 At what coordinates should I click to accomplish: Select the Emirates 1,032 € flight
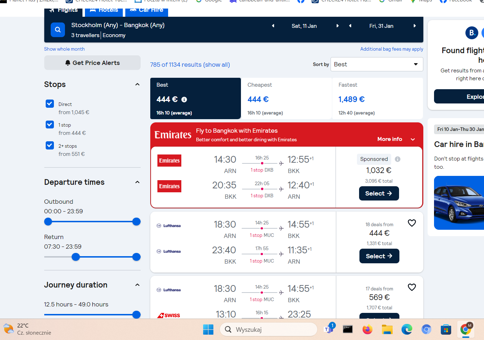[x=379, y=193]
